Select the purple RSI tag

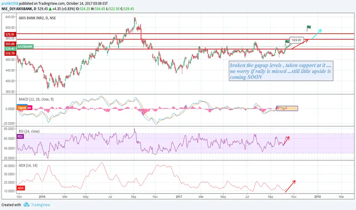click(20, 136)
